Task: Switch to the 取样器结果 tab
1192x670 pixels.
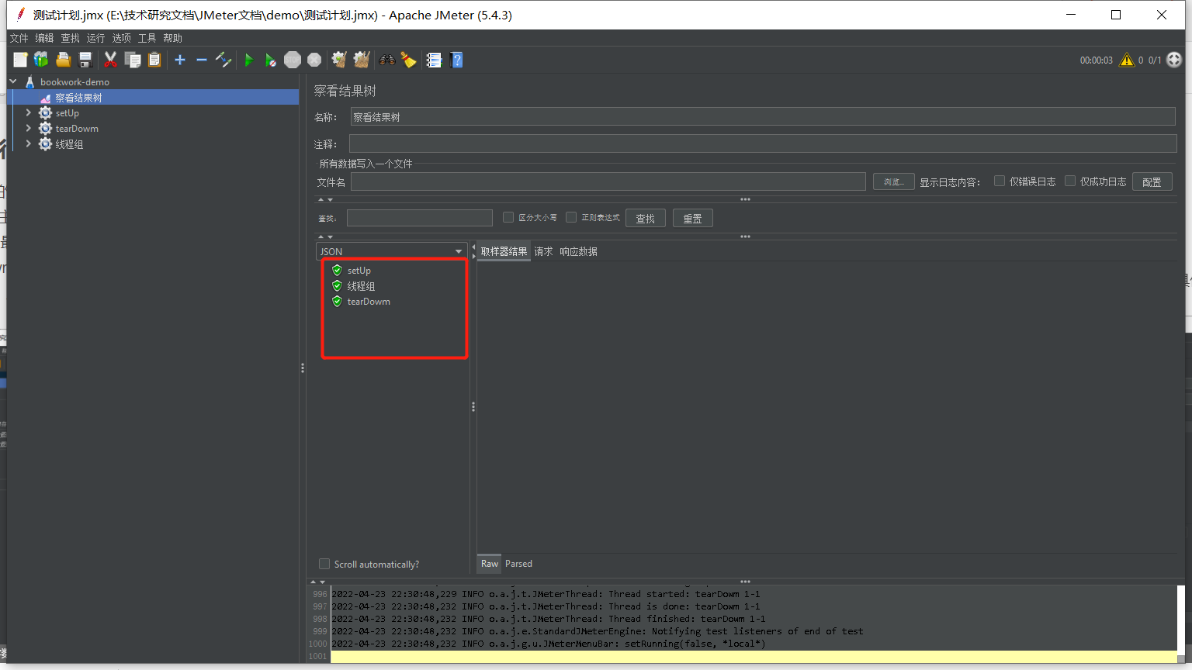Action: click(x=504, y=251)
